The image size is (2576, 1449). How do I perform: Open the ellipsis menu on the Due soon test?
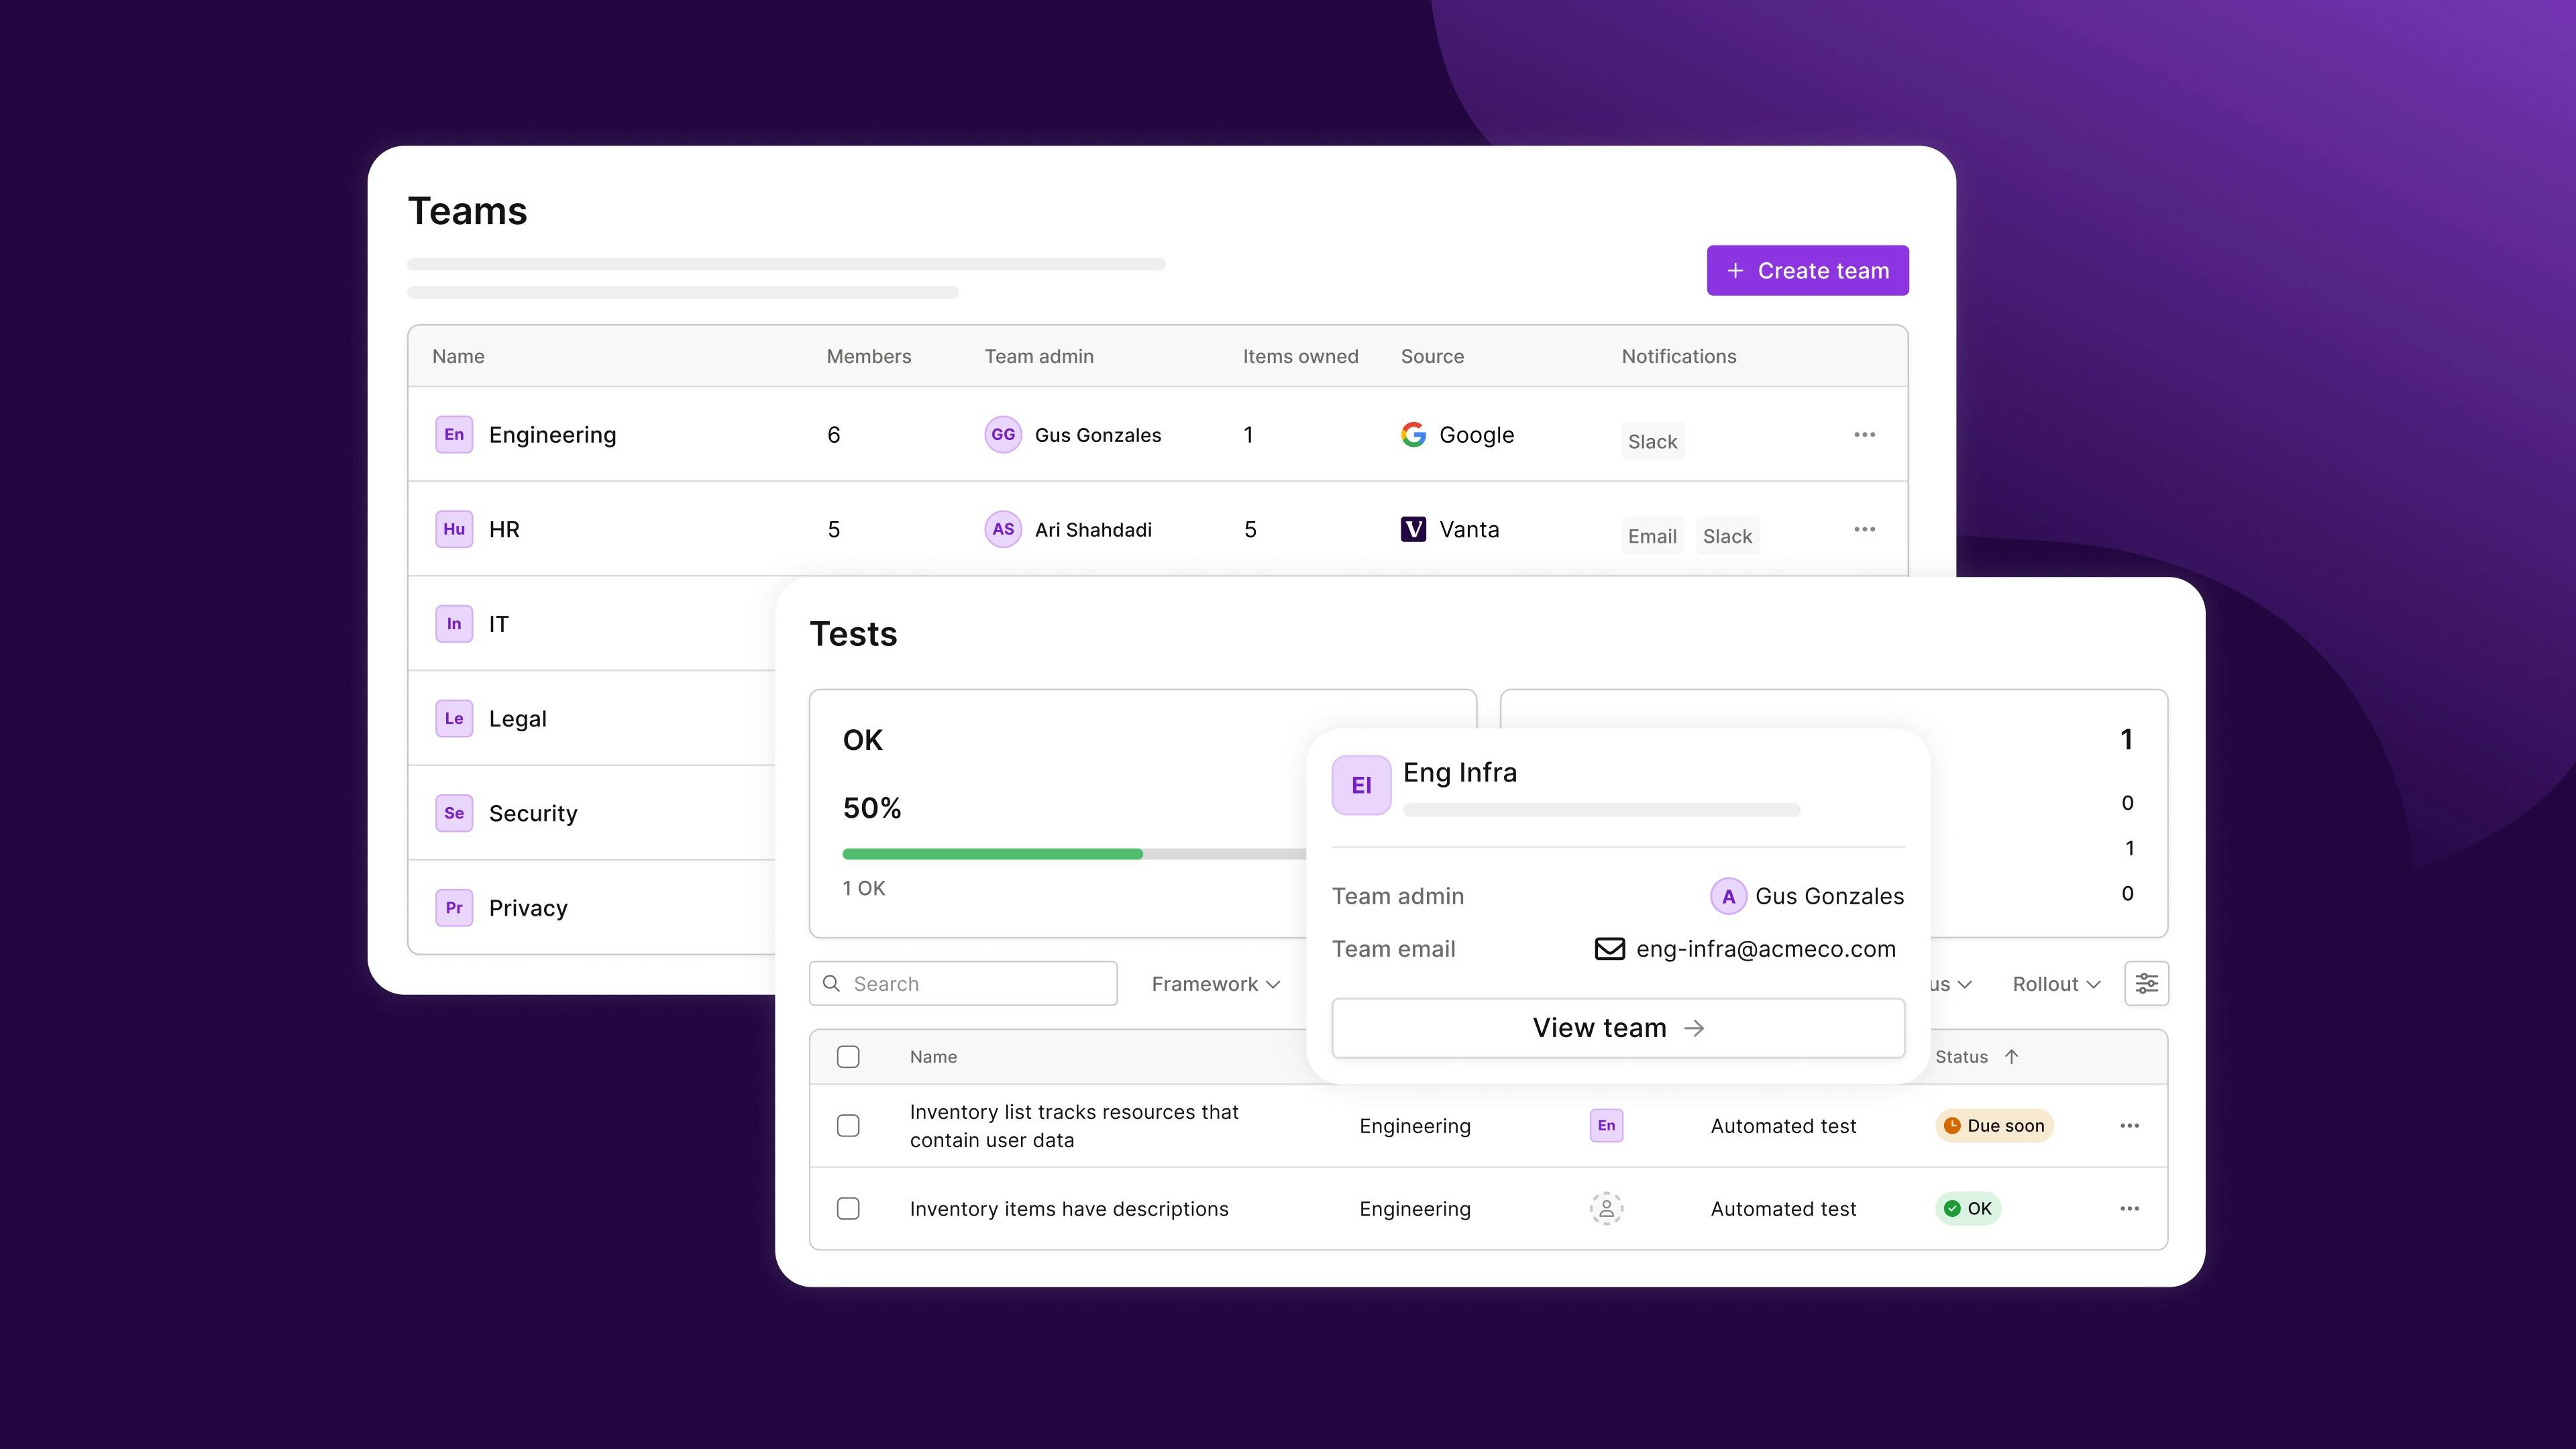(x=2130, y=1125)
